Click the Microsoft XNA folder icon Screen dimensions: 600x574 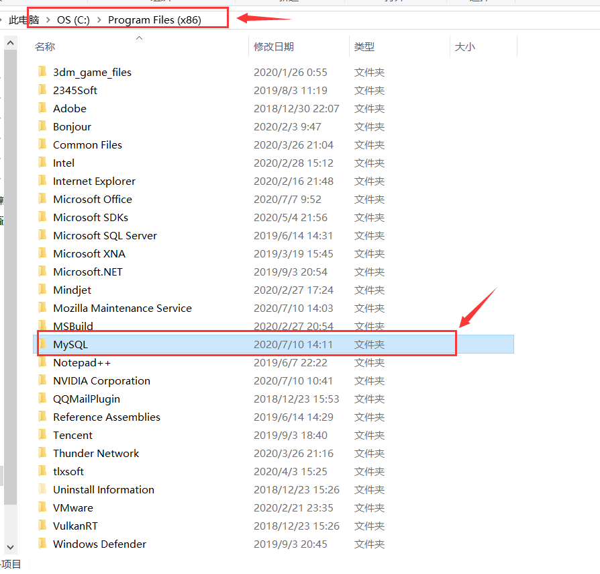pyautogui.click(x=42, y=253)
